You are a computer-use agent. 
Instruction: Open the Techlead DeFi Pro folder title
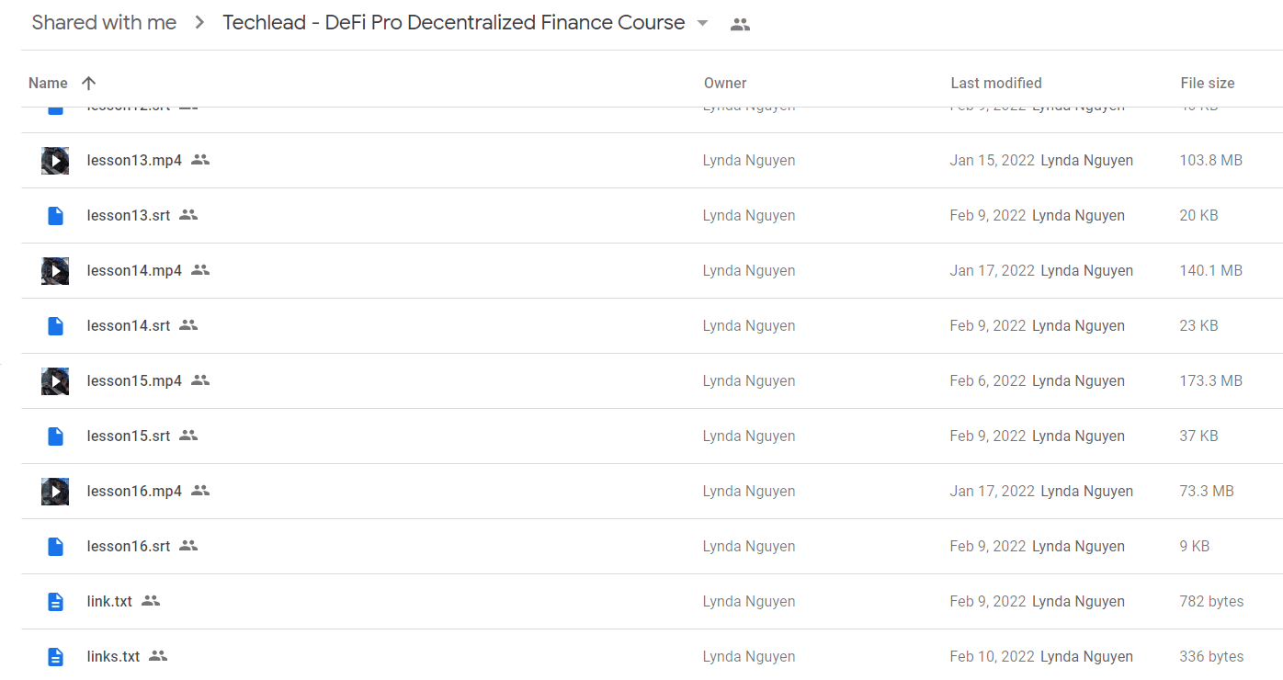coord(454,23)
